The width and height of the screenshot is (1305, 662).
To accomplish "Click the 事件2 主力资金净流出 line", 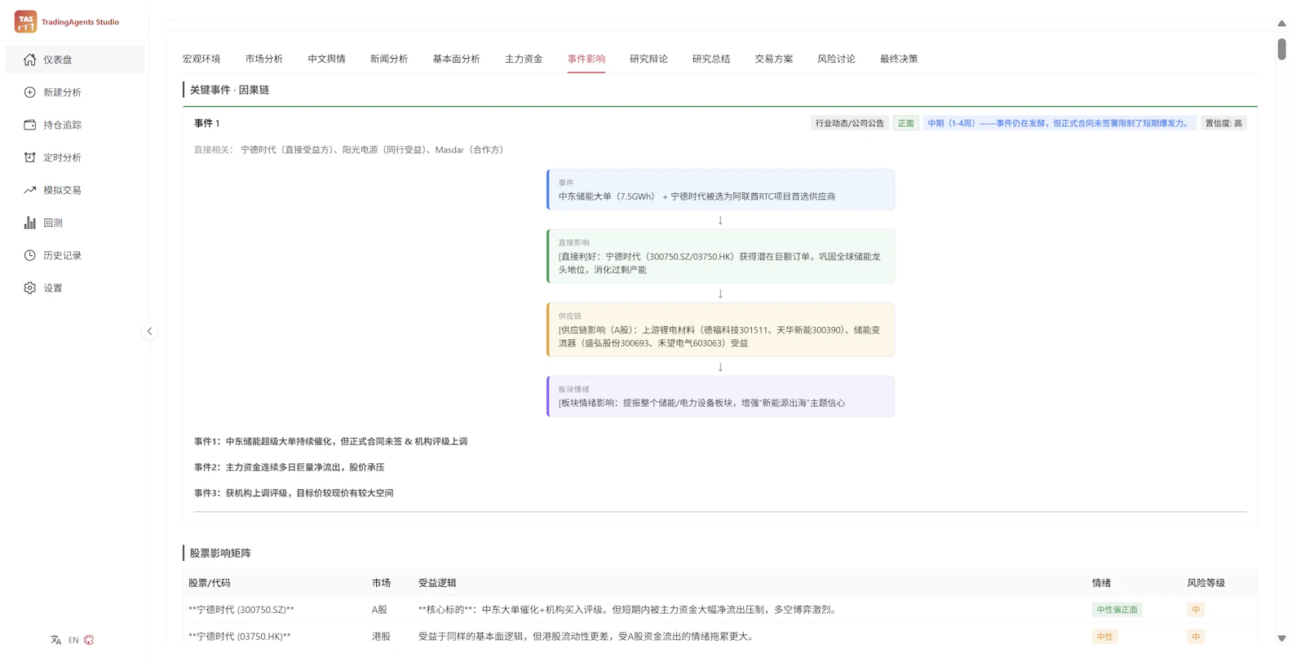I will 290,467.
